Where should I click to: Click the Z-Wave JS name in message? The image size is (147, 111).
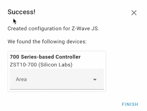pyautogui.click(x=85, y=29)
